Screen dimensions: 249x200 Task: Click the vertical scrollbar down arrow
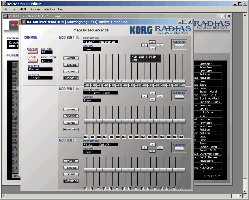(x=245, y=191)
